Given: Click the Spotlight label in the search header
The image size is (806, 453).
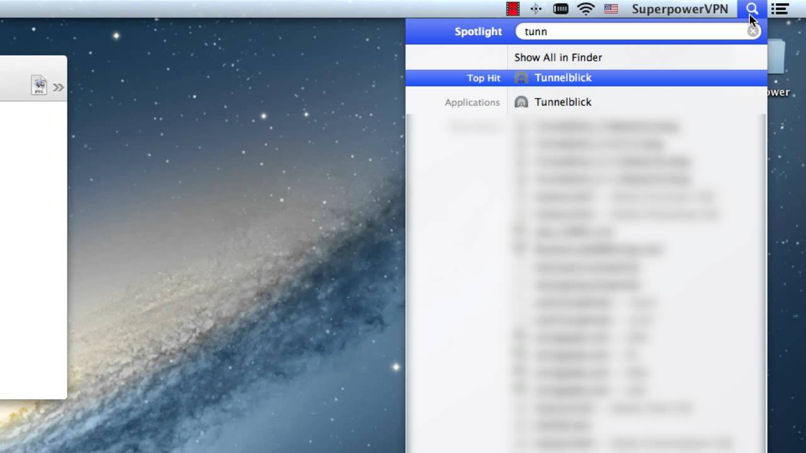Looking at the screenshot, I should [x=478, y=31].
